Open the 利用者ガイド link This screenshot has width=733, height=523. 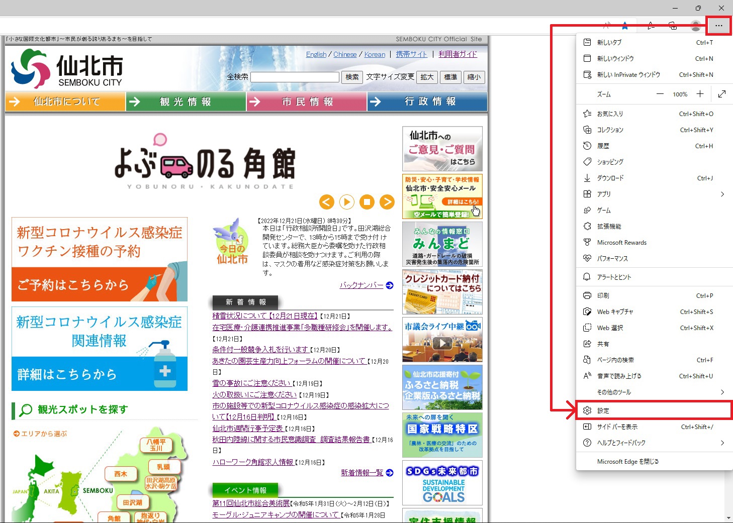tap(457, 54)
